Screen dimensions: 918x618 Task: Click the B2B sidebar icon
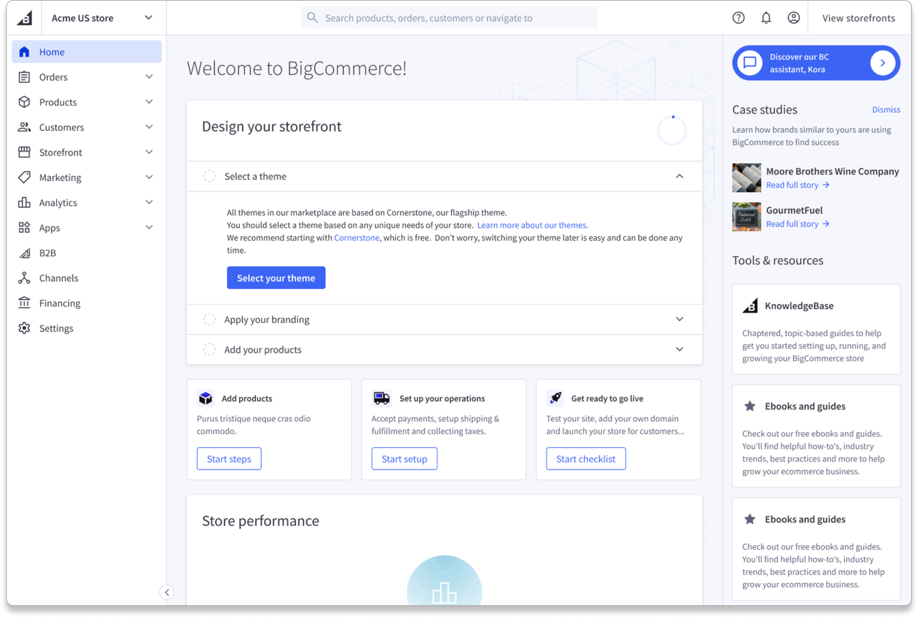(x=24, y=253)
